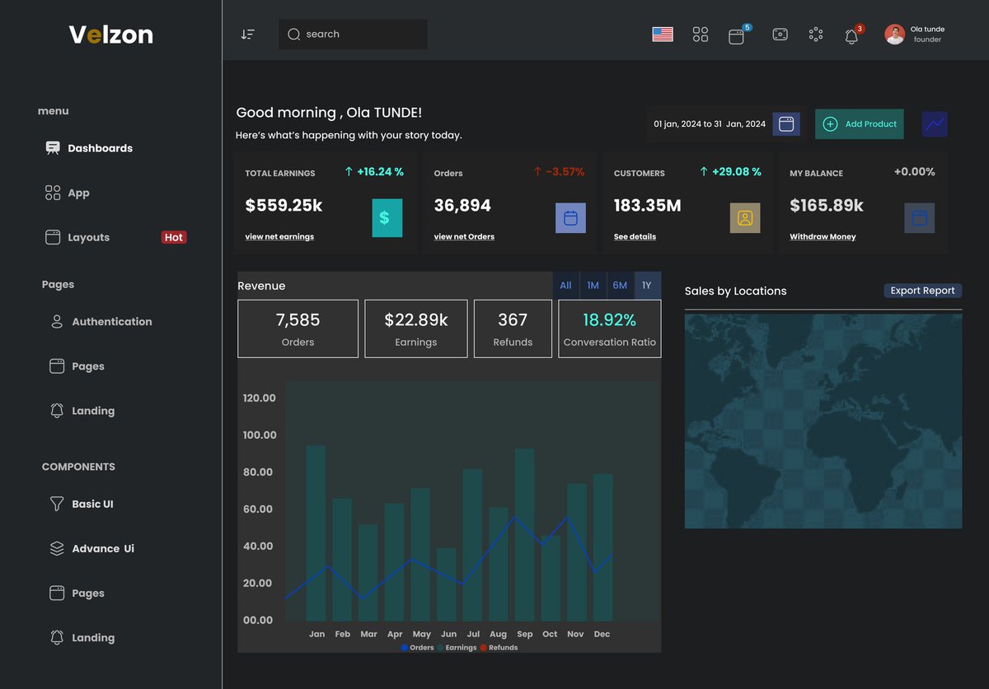Click into the search input field
Screen dimensions: 989x689
(x=353, y=35)
